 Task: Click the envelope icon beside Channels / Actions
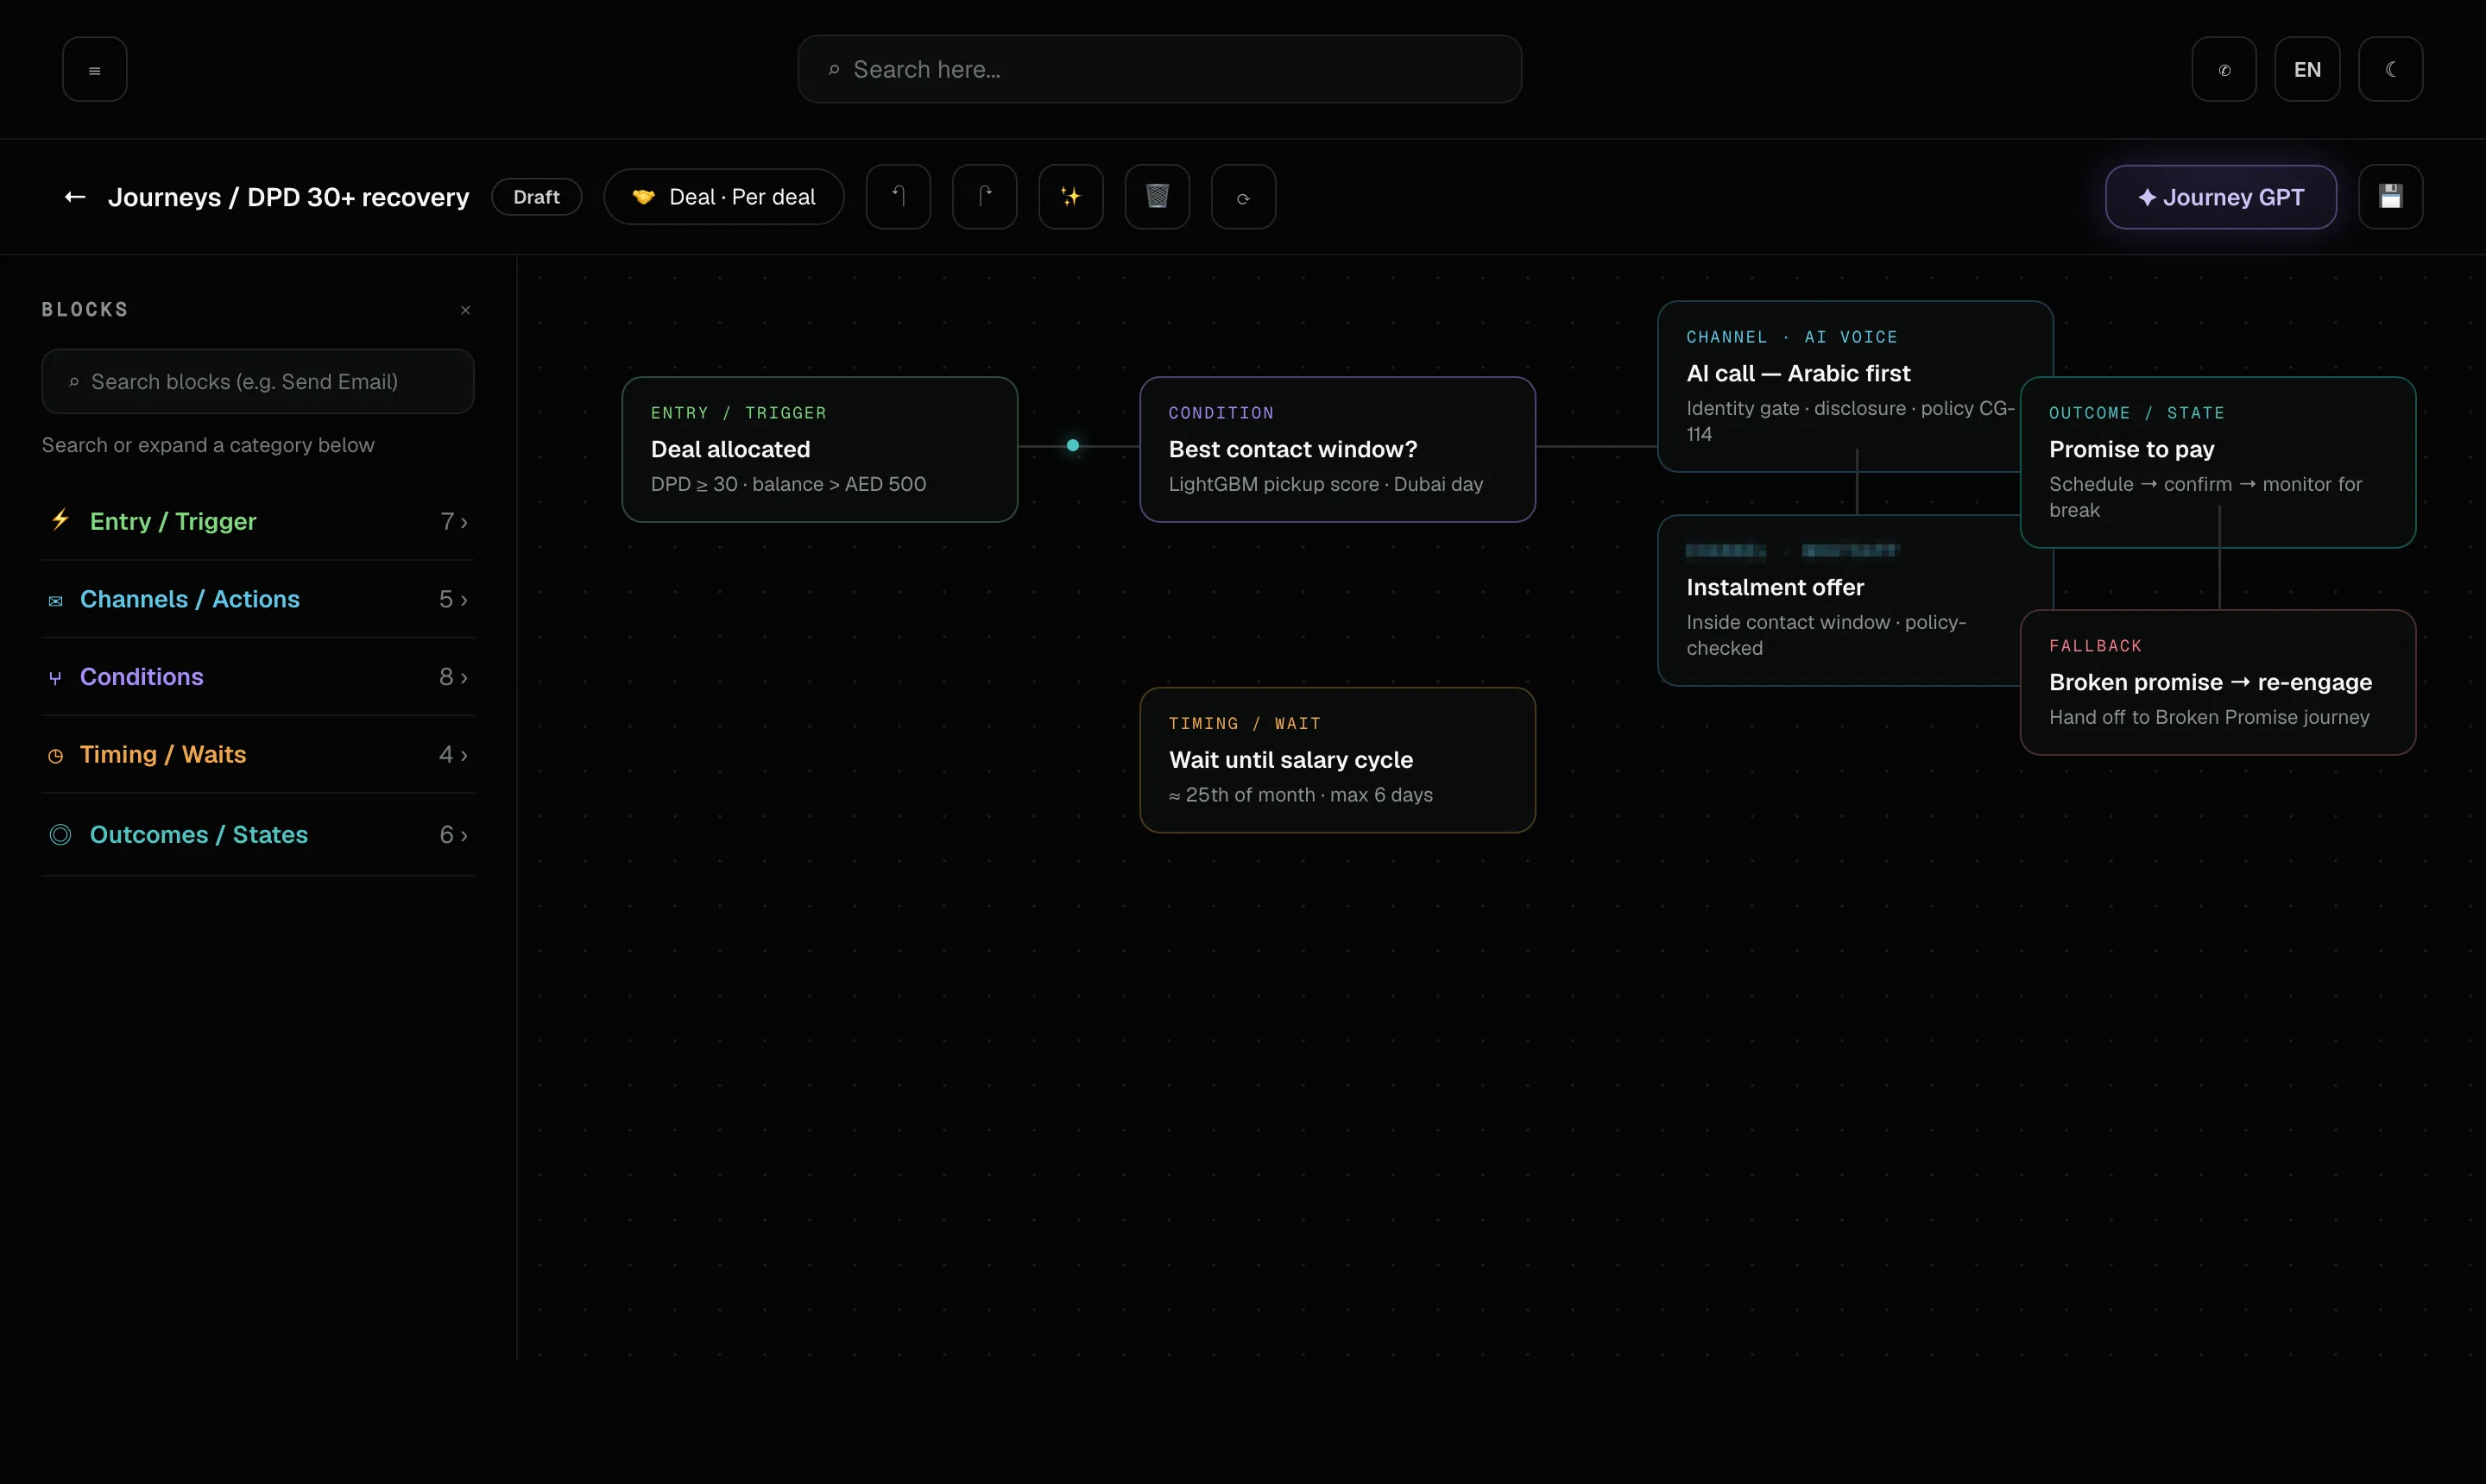tap(56, 600)
